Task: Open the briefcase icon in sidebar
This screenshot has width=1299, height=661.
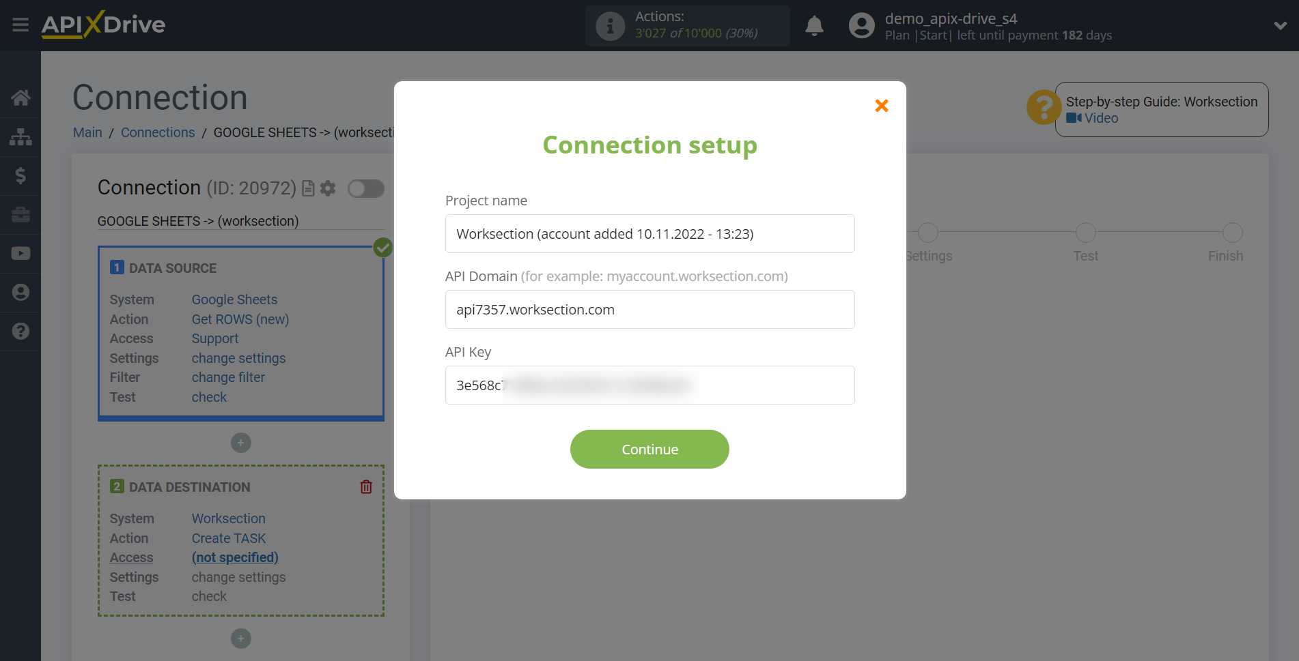Action: click(20, 215)
